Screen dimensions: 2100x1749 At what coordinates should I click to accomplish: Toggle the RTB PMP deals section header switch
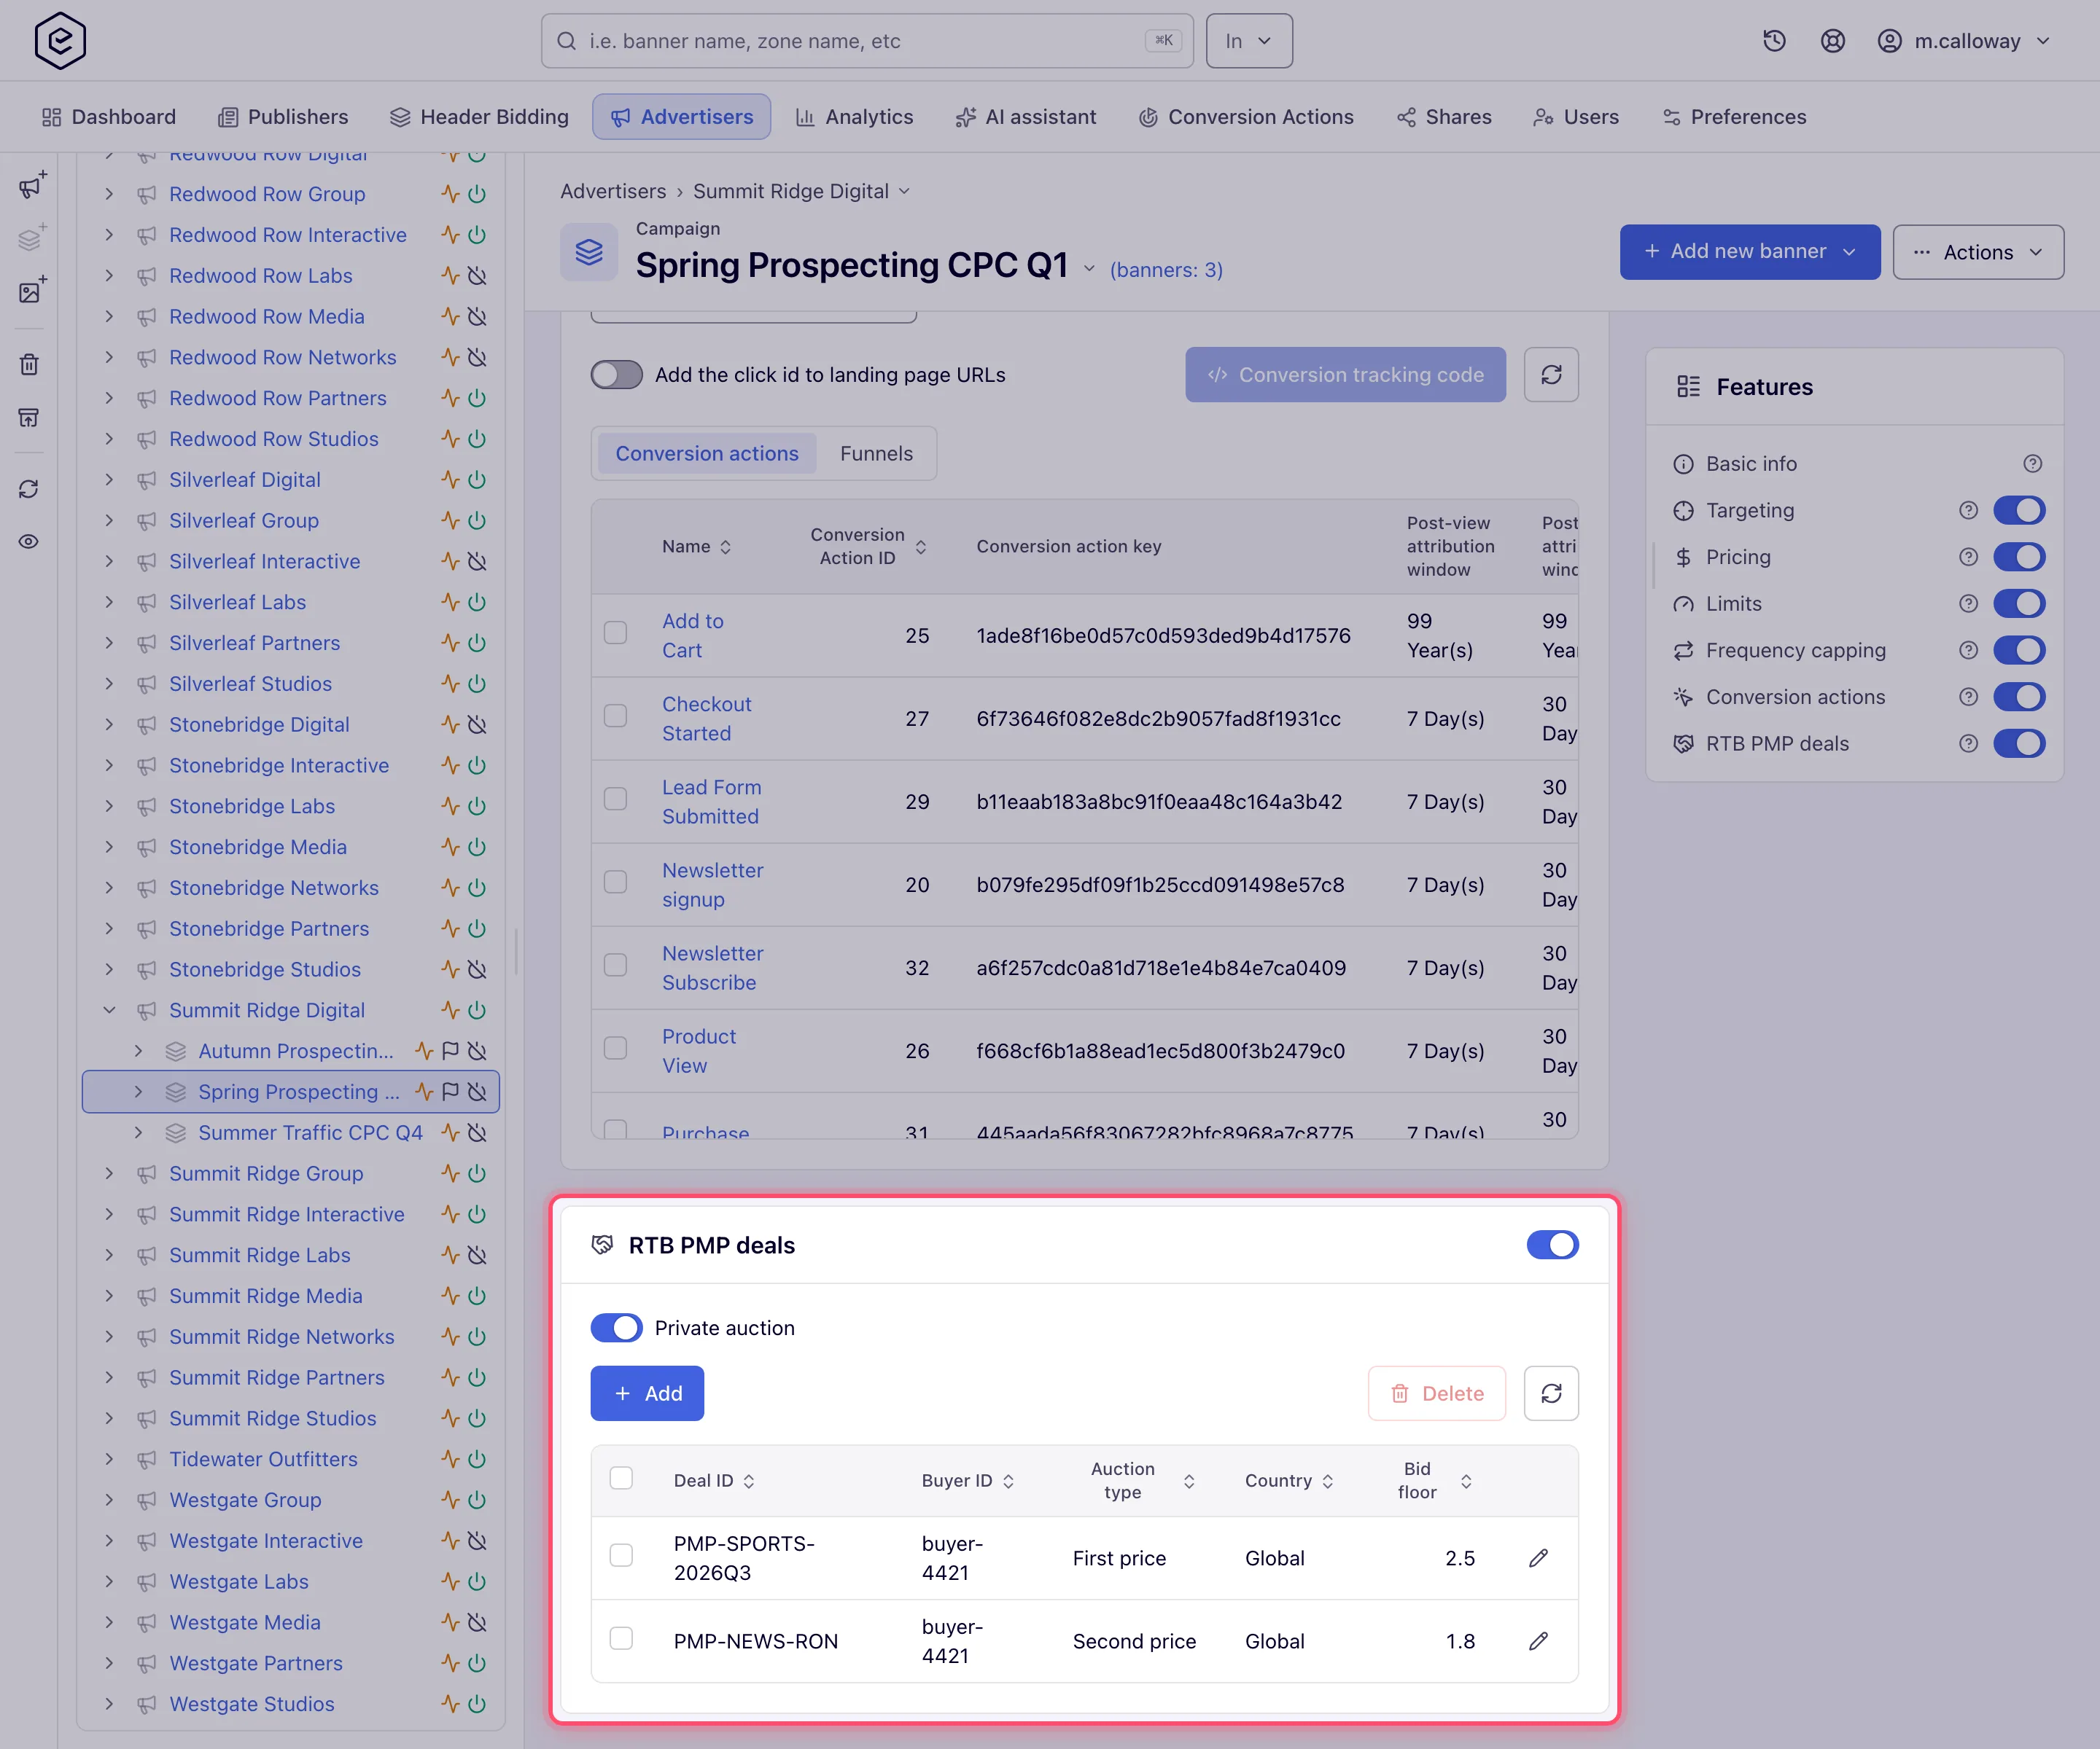pyautogui.click(x=1552, y=1245)
